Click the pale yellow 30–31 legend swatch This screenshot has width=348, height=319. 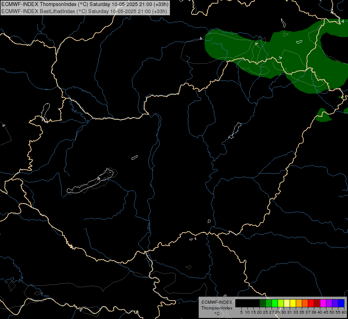coord(287,303)
